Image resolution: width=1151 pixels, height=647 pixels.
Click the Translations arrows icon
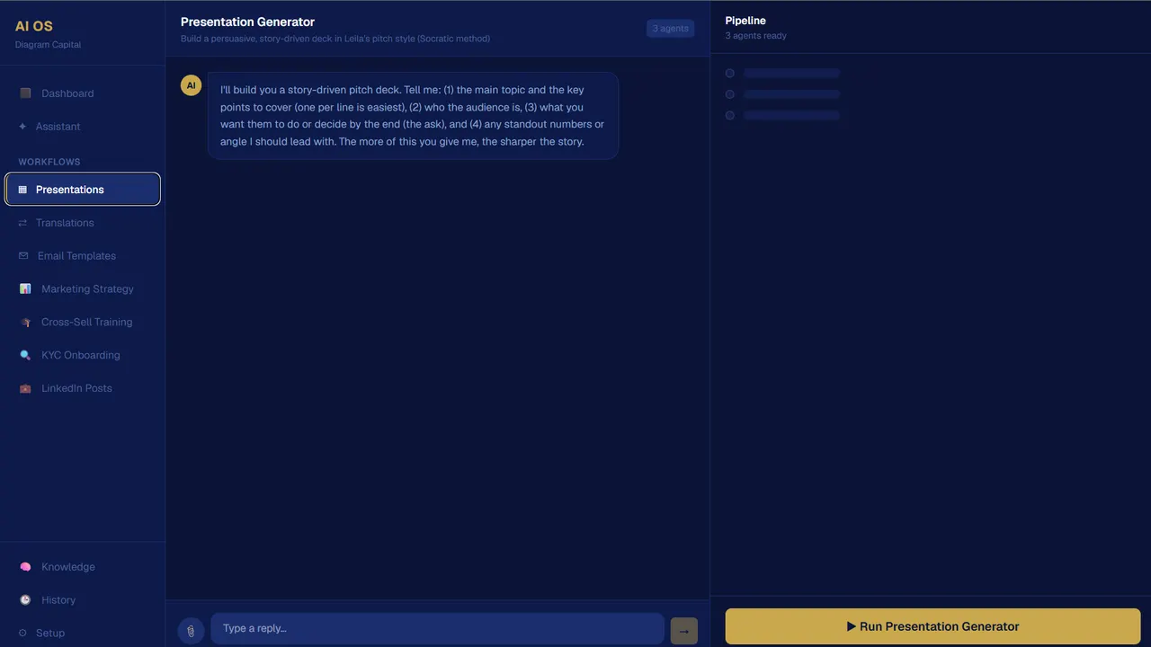22,223
